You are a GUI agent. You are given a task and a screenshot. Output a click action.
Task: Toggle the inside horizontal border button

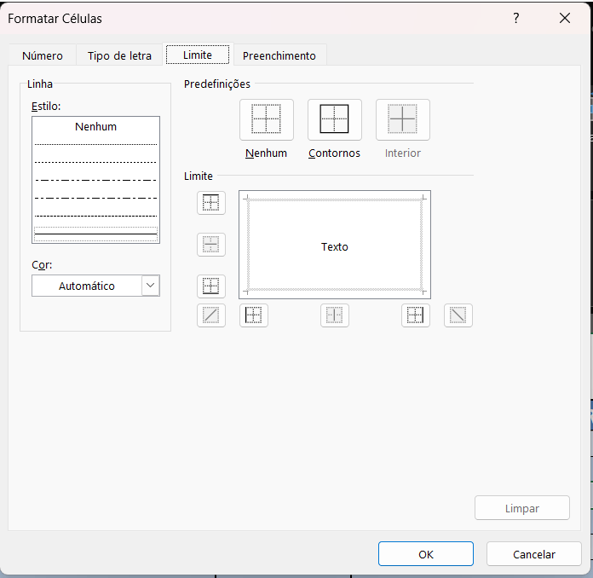(211, 245)
